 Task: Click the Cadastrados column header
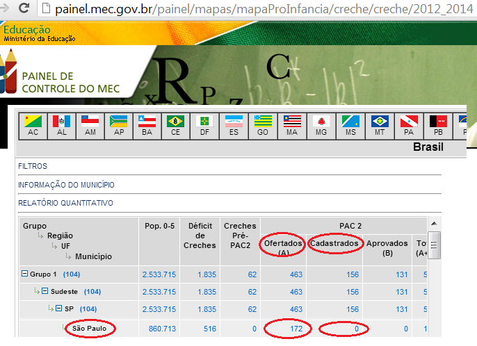[x=334, y=243]
